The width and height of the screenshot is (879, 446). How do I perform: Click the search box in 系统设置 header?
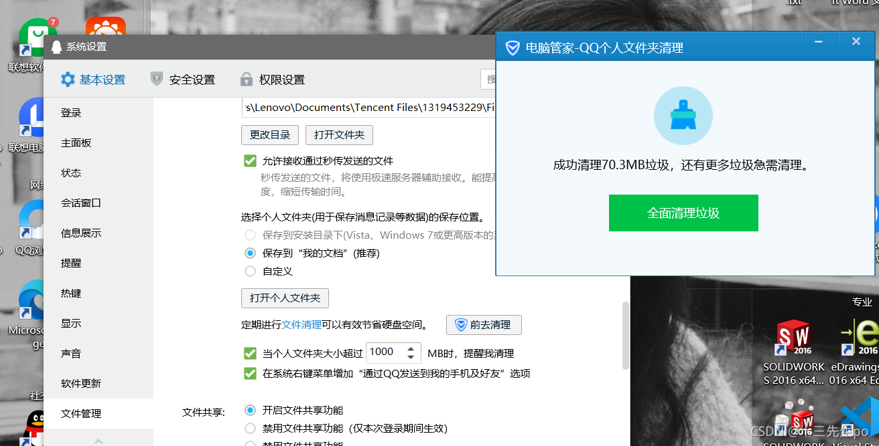(489, 80)
